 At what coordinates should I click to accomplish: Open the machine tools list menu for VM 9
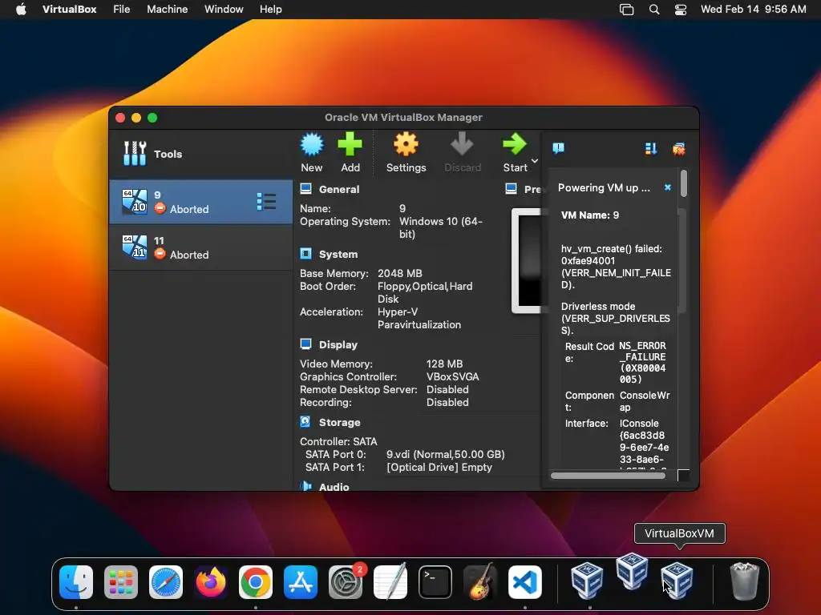click(266, 202)
